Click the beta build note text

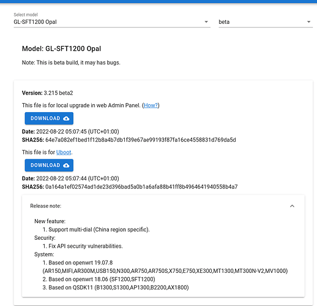coord(71,63)
